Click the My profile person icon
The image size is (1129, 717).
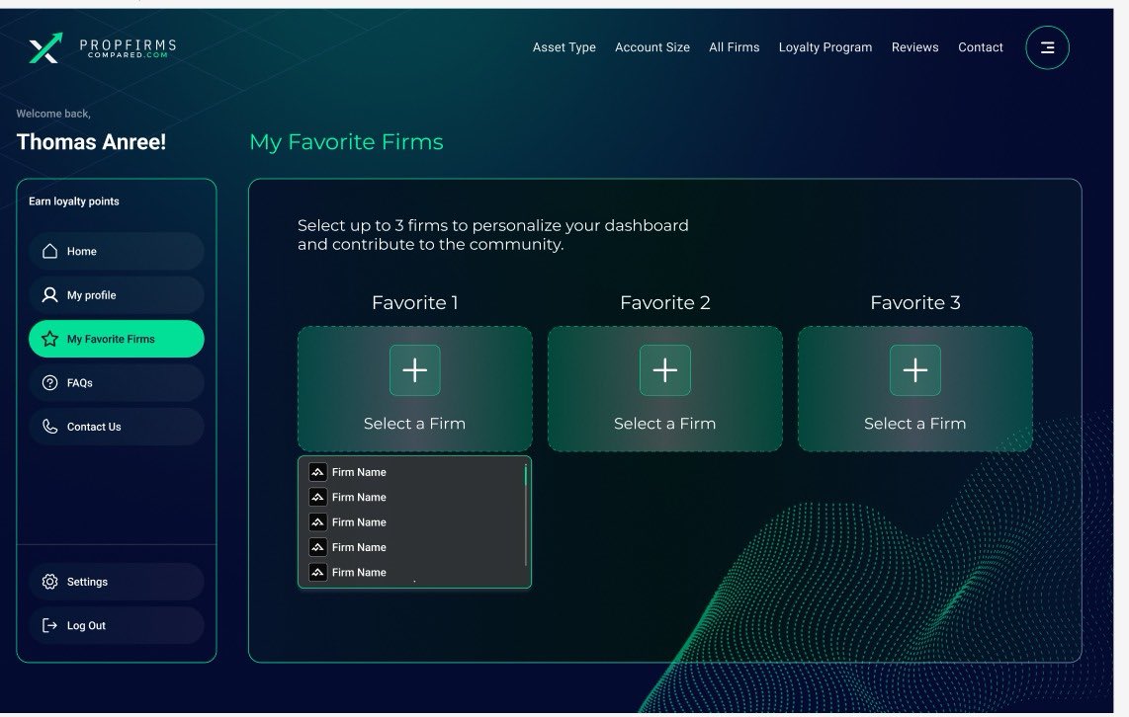[49, 295]
